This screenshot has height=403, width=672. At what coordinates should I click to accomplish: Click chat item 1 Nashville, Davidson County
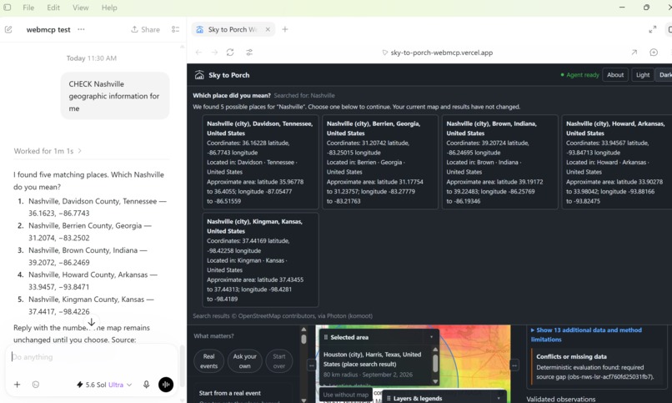click(x=98, y=207)
